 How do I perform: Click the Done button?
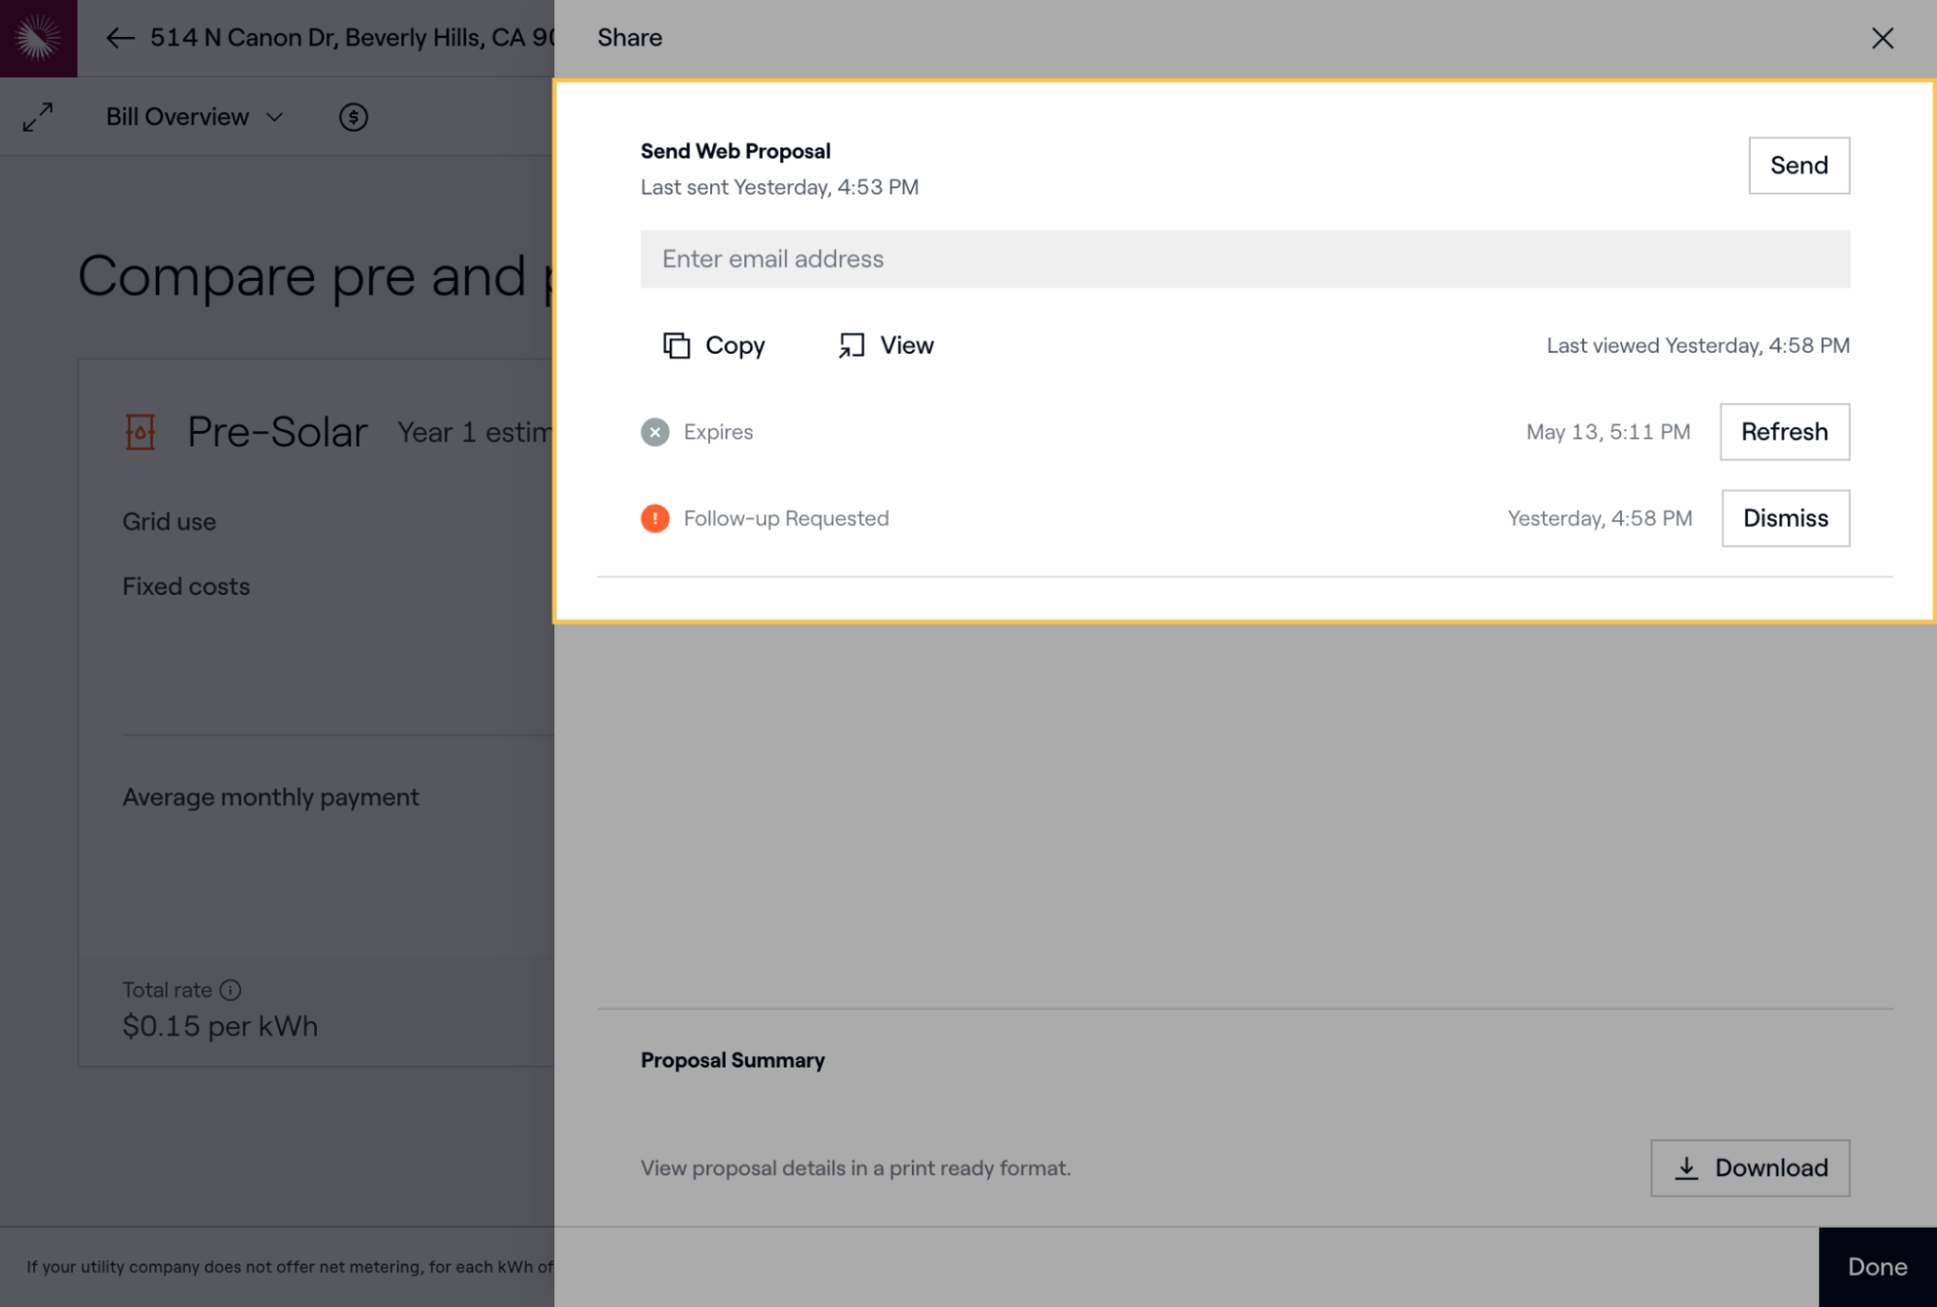pos(1876,1266)
